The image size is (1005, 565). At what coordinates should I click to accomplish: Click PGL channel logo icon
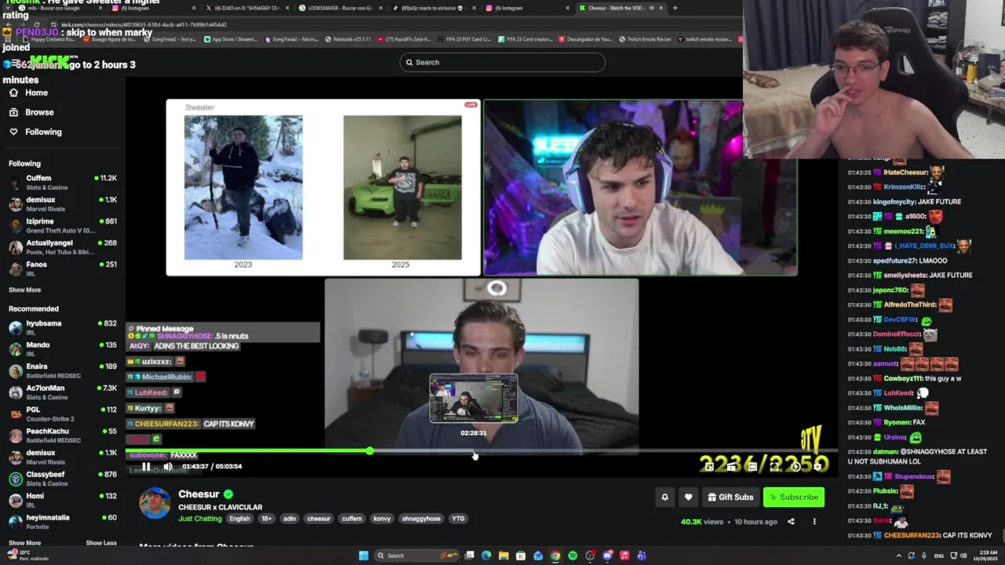tap(15, 414)
